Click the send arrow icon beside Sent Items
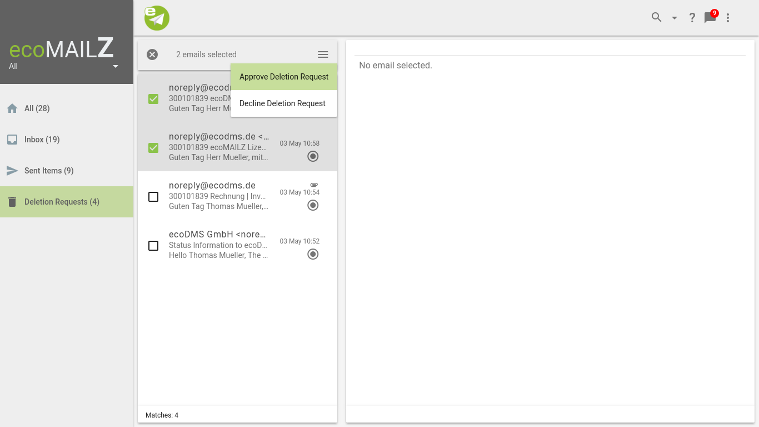Screen dimensions: 759x427 (12, 171)
